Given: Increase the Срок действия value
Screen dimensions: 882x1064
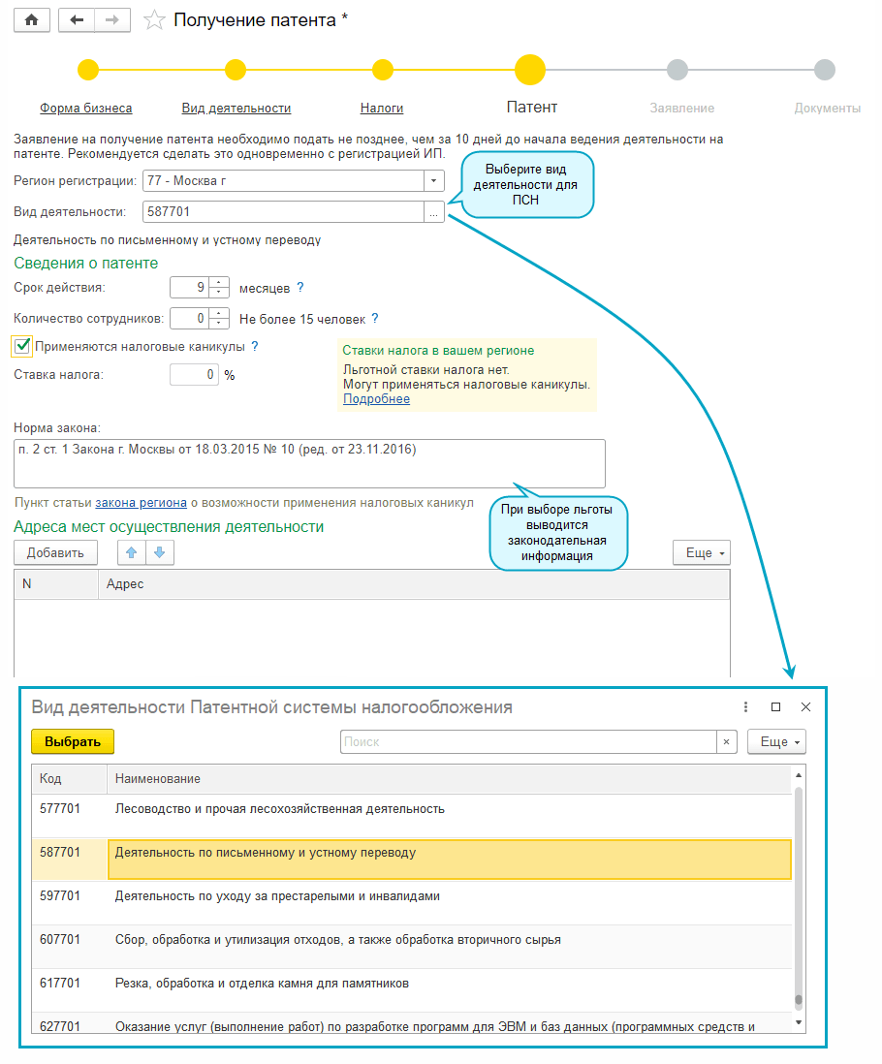Looking at the screenshot, I should point(218,283).
